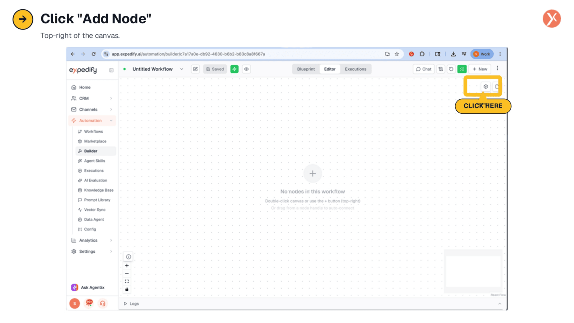Zoom in with the canvas plus control
Viewport: 574px width, 323px height.
click(127, 266)
